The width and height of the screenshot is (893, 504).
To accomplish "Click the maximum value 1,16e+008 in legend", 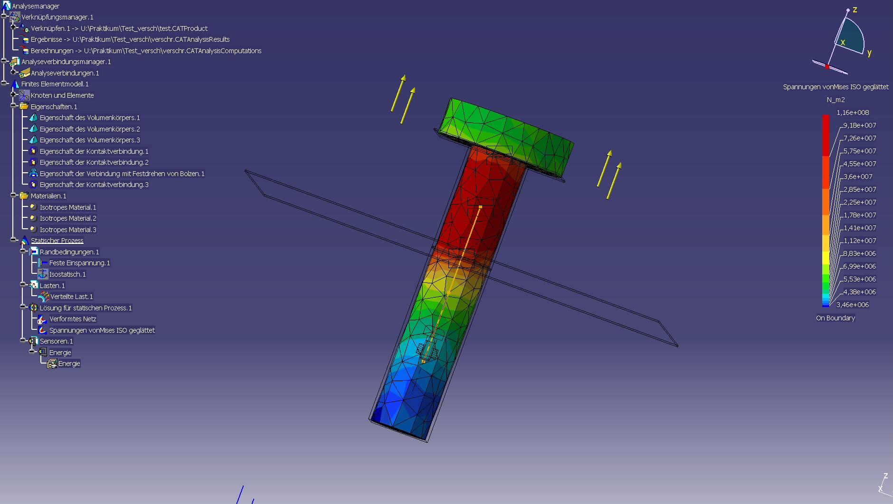I will tap(853, 112).
